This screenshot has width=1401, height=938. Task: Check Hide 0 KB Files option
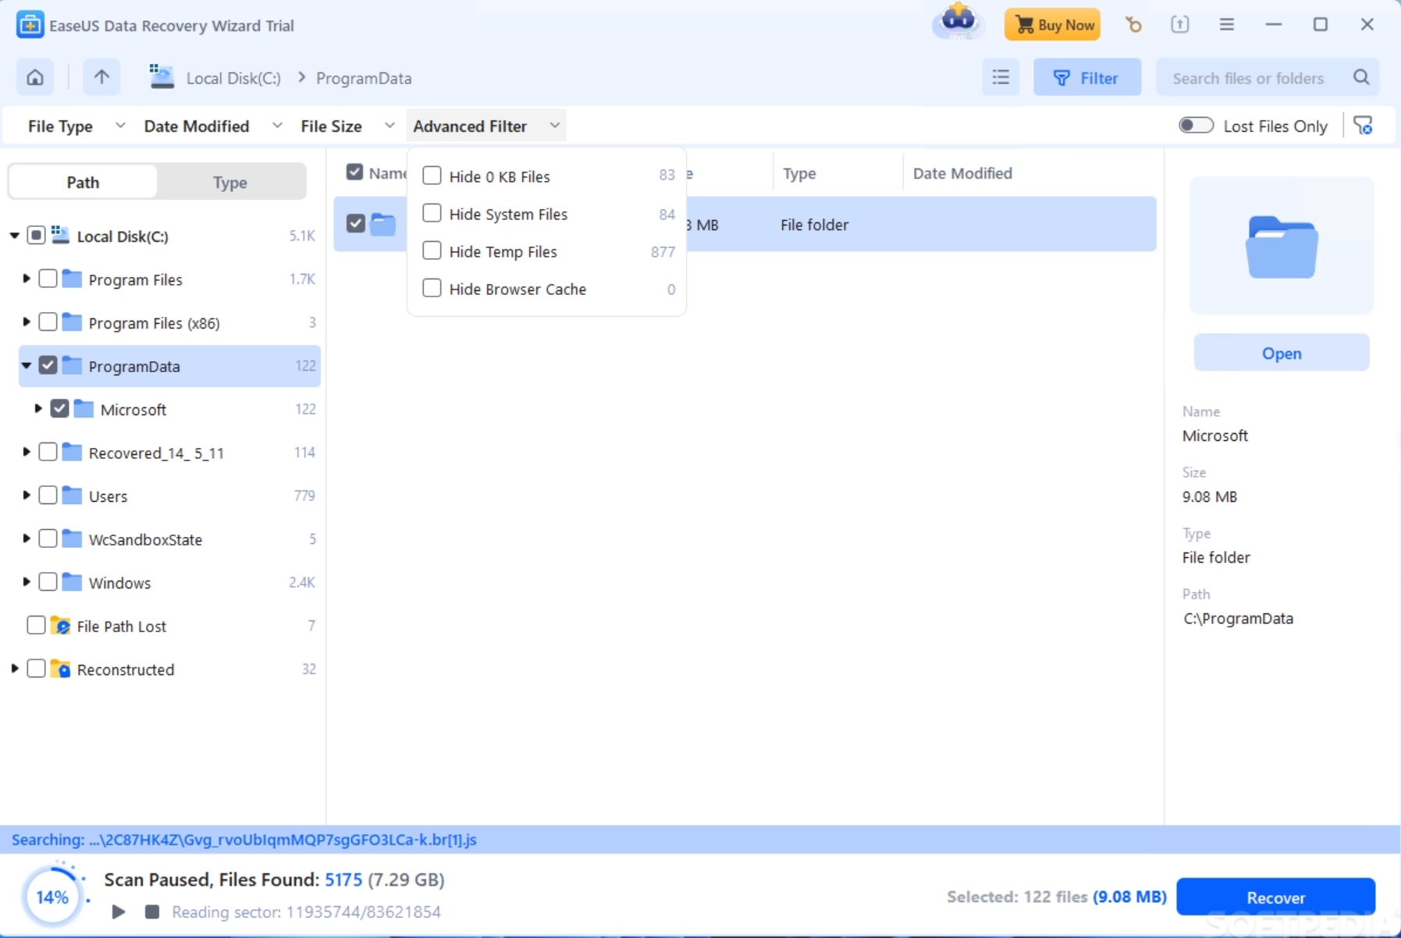(432, 176)
